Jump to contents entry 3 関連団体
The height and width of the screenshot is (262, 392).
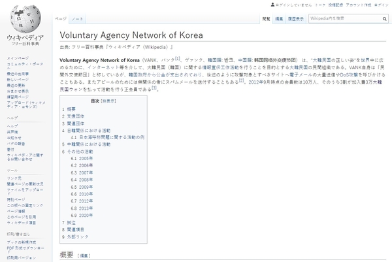point(73,123)
